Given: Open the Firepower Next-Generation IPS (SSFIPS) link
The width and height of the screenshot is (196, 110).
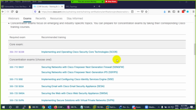Looking at the screenshot, I should pos(80,72).
